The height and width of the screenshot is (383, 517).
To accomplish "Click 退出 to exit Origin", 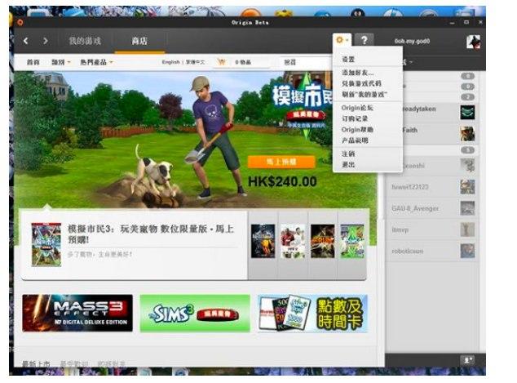I will point(348,164).
